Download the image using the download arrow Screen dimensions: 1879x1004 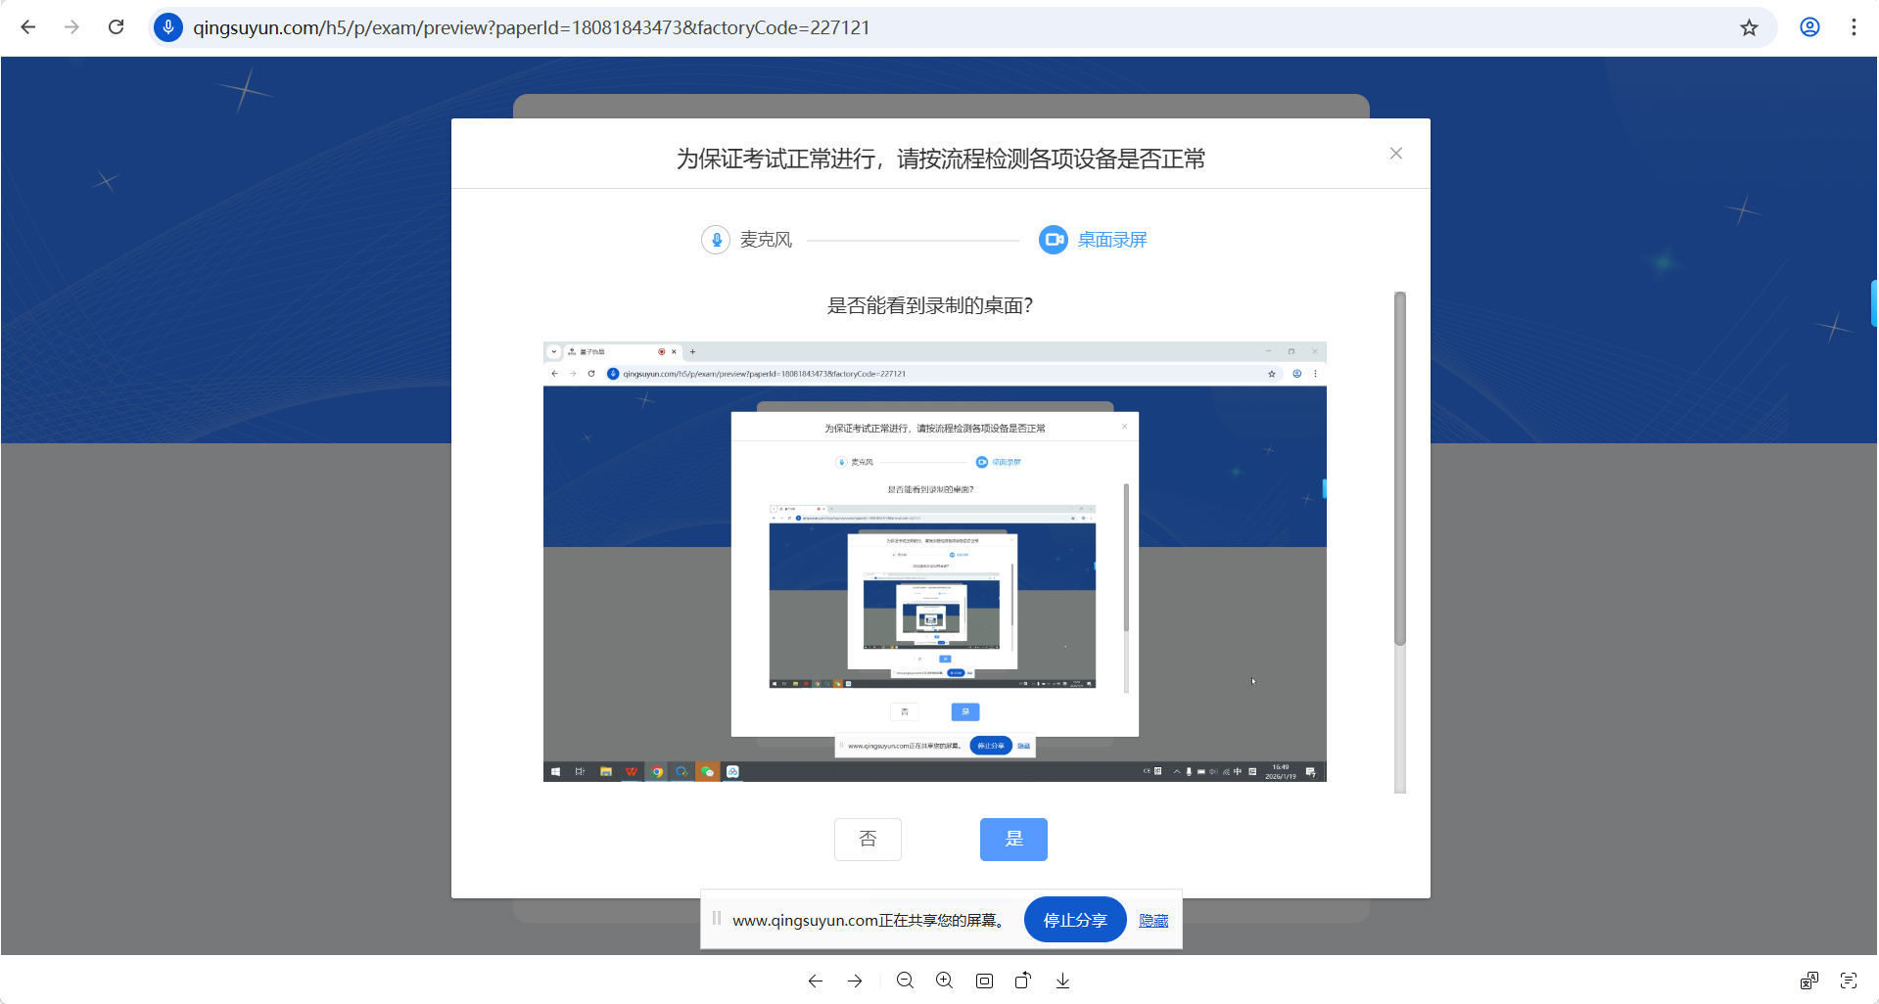[x=1062, y=981]
